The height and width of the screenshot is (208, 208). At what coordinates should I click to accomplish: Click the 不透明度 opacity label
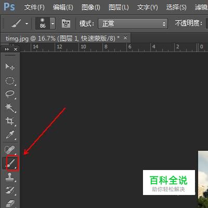[189, 23]
